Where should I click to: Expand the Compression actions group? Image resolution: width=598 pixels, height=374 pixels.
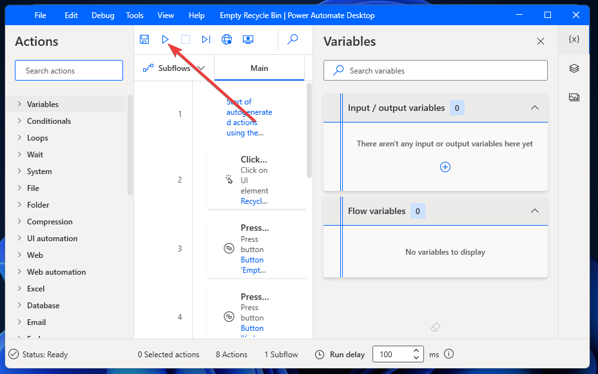coord(19,221)
